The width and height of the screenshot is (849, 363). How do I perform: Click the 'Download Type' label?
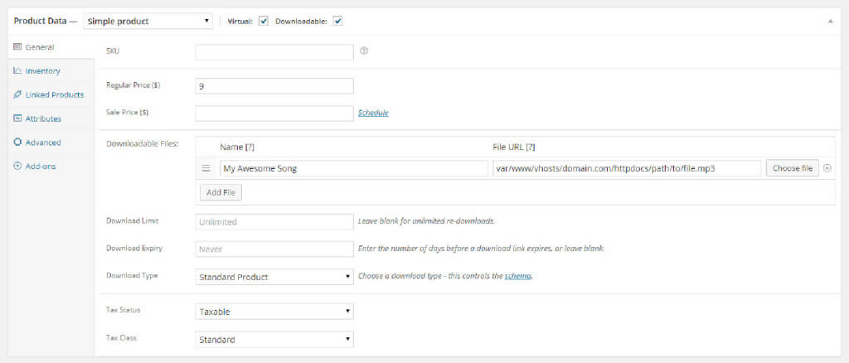point(132,275)
